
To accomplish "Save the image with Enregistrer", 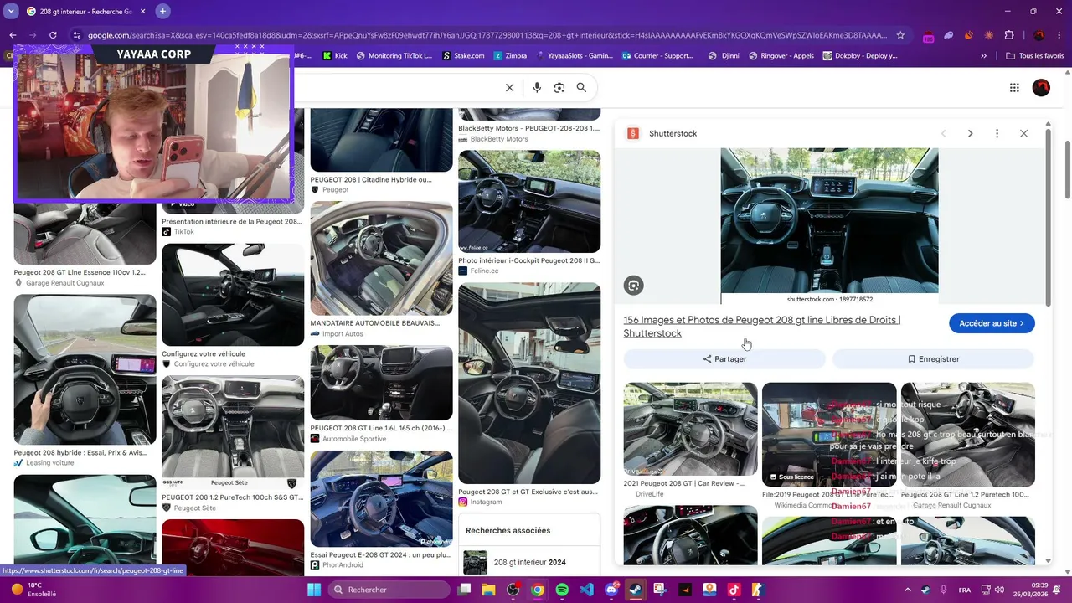I will (933, 359).
